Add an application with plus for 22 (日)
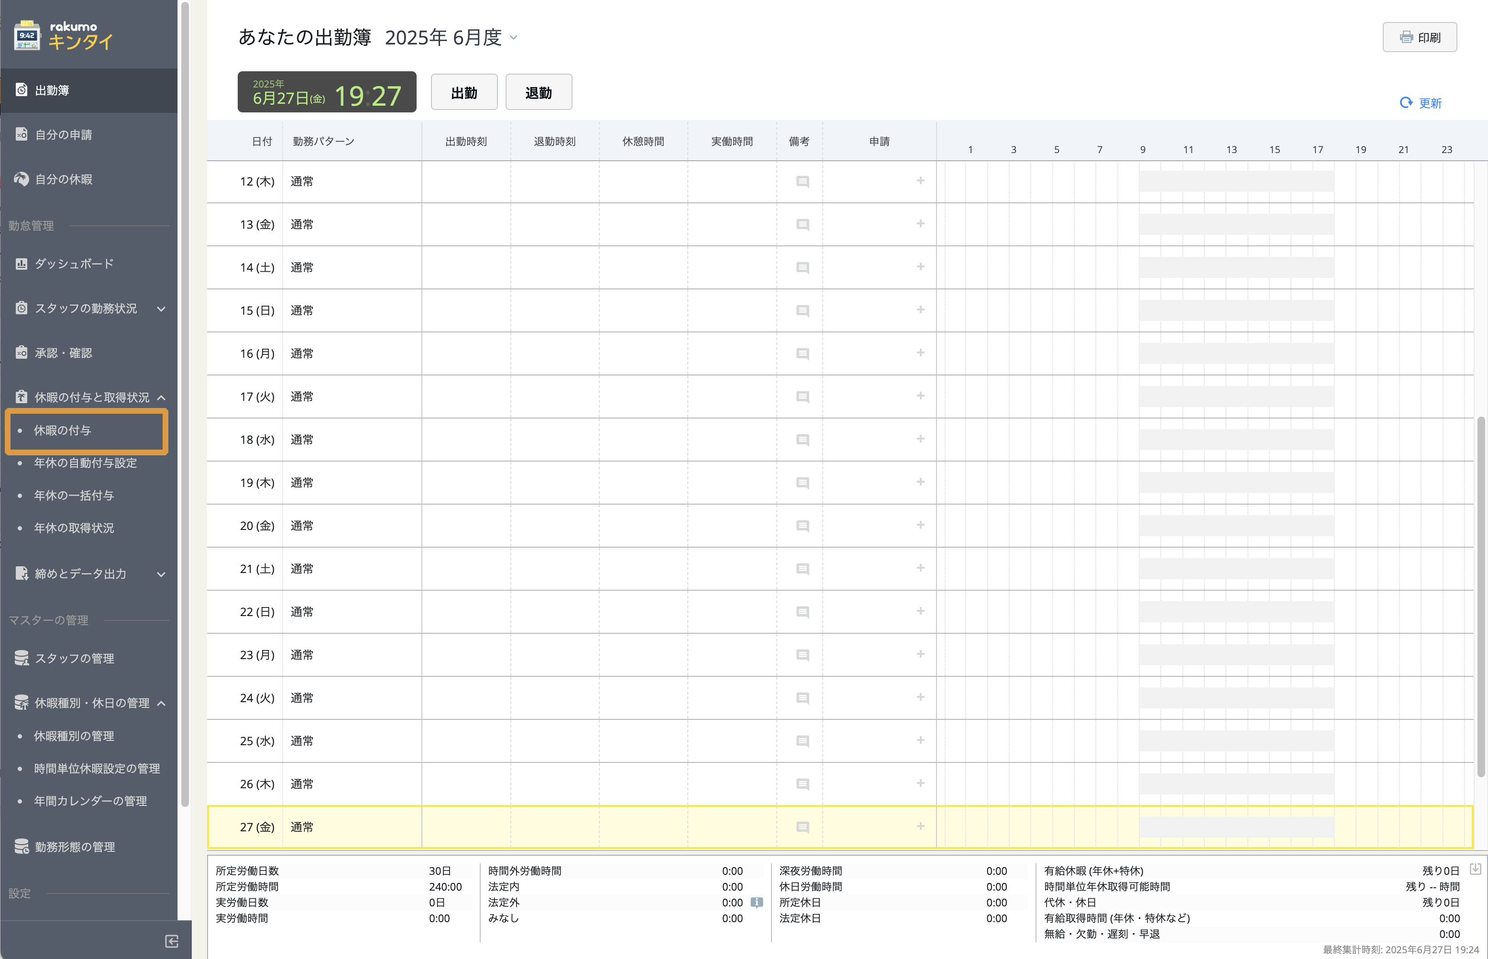This screenshot has width=1488, height=959. pos(920,611)
